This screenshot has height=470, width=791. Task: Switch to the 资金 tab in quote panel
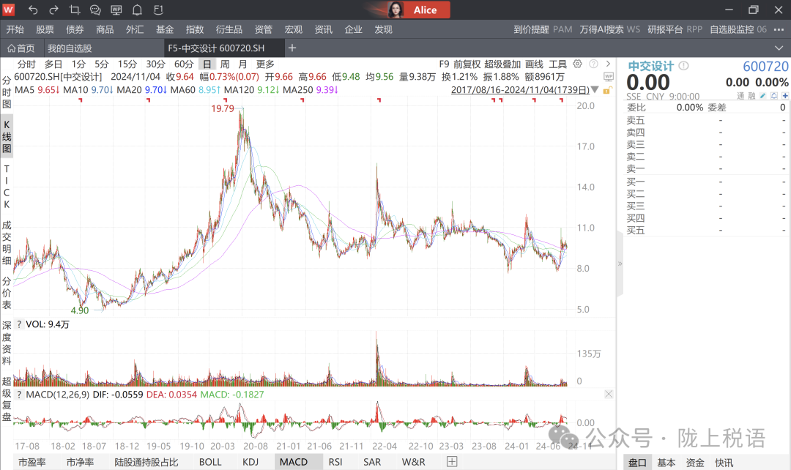695,463
